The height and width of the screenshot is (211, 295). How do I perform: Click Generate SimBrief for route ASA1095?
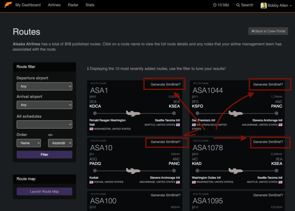click(x=268, y=195)
